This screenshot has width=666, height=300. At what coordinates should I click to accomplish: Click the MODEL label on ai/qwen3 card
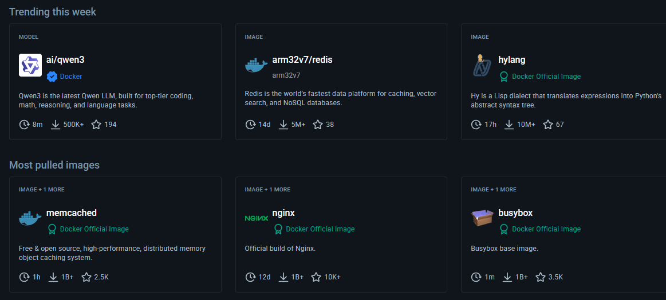(29, 37)
